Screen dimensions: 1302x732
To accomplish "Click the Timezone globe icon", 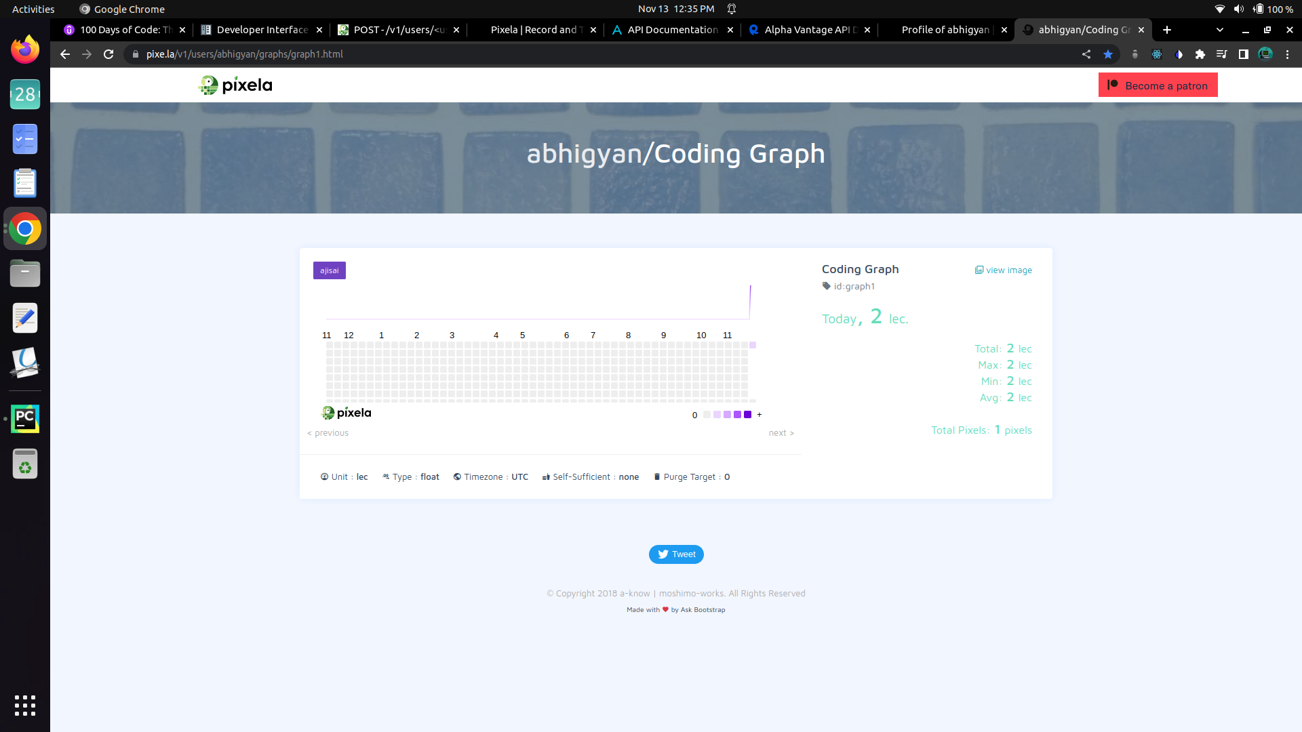I will point(457,476).
